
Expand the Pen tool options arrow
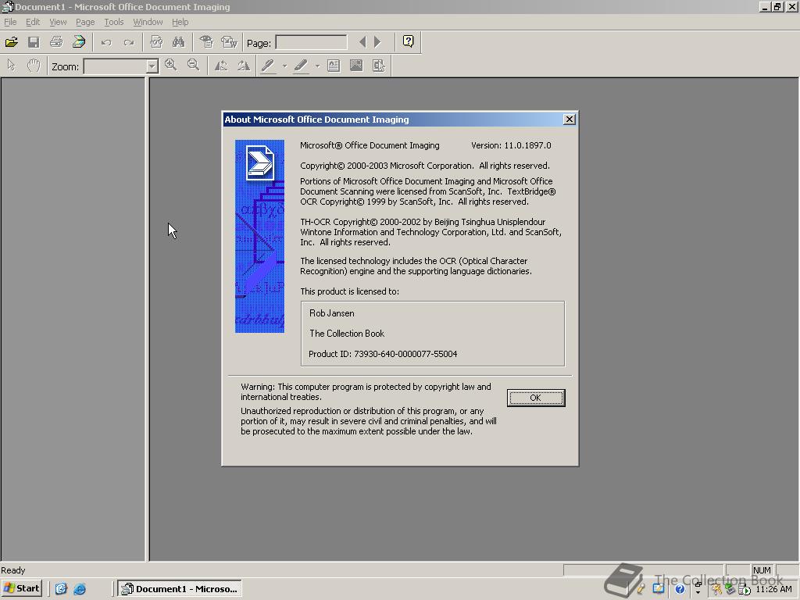[x=284, y=66]
